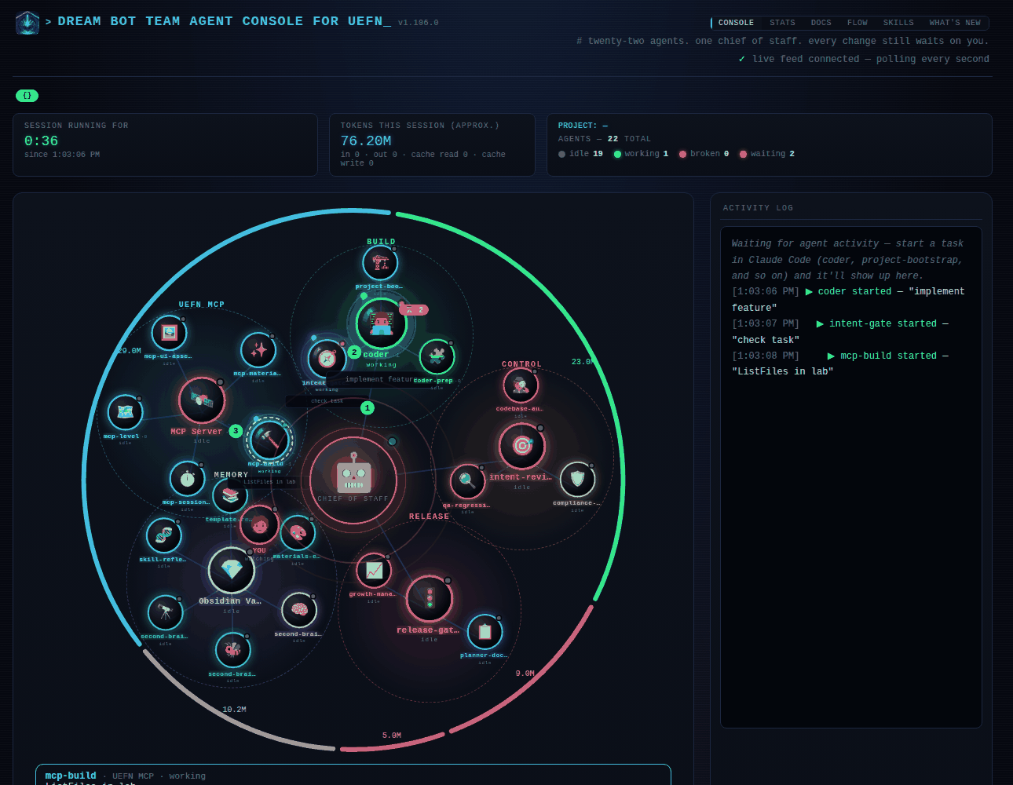Viewport: 1013px width, 785px height.
Task: Open the WHAT'S NEW tab
Action: click(x=955, y=23)
